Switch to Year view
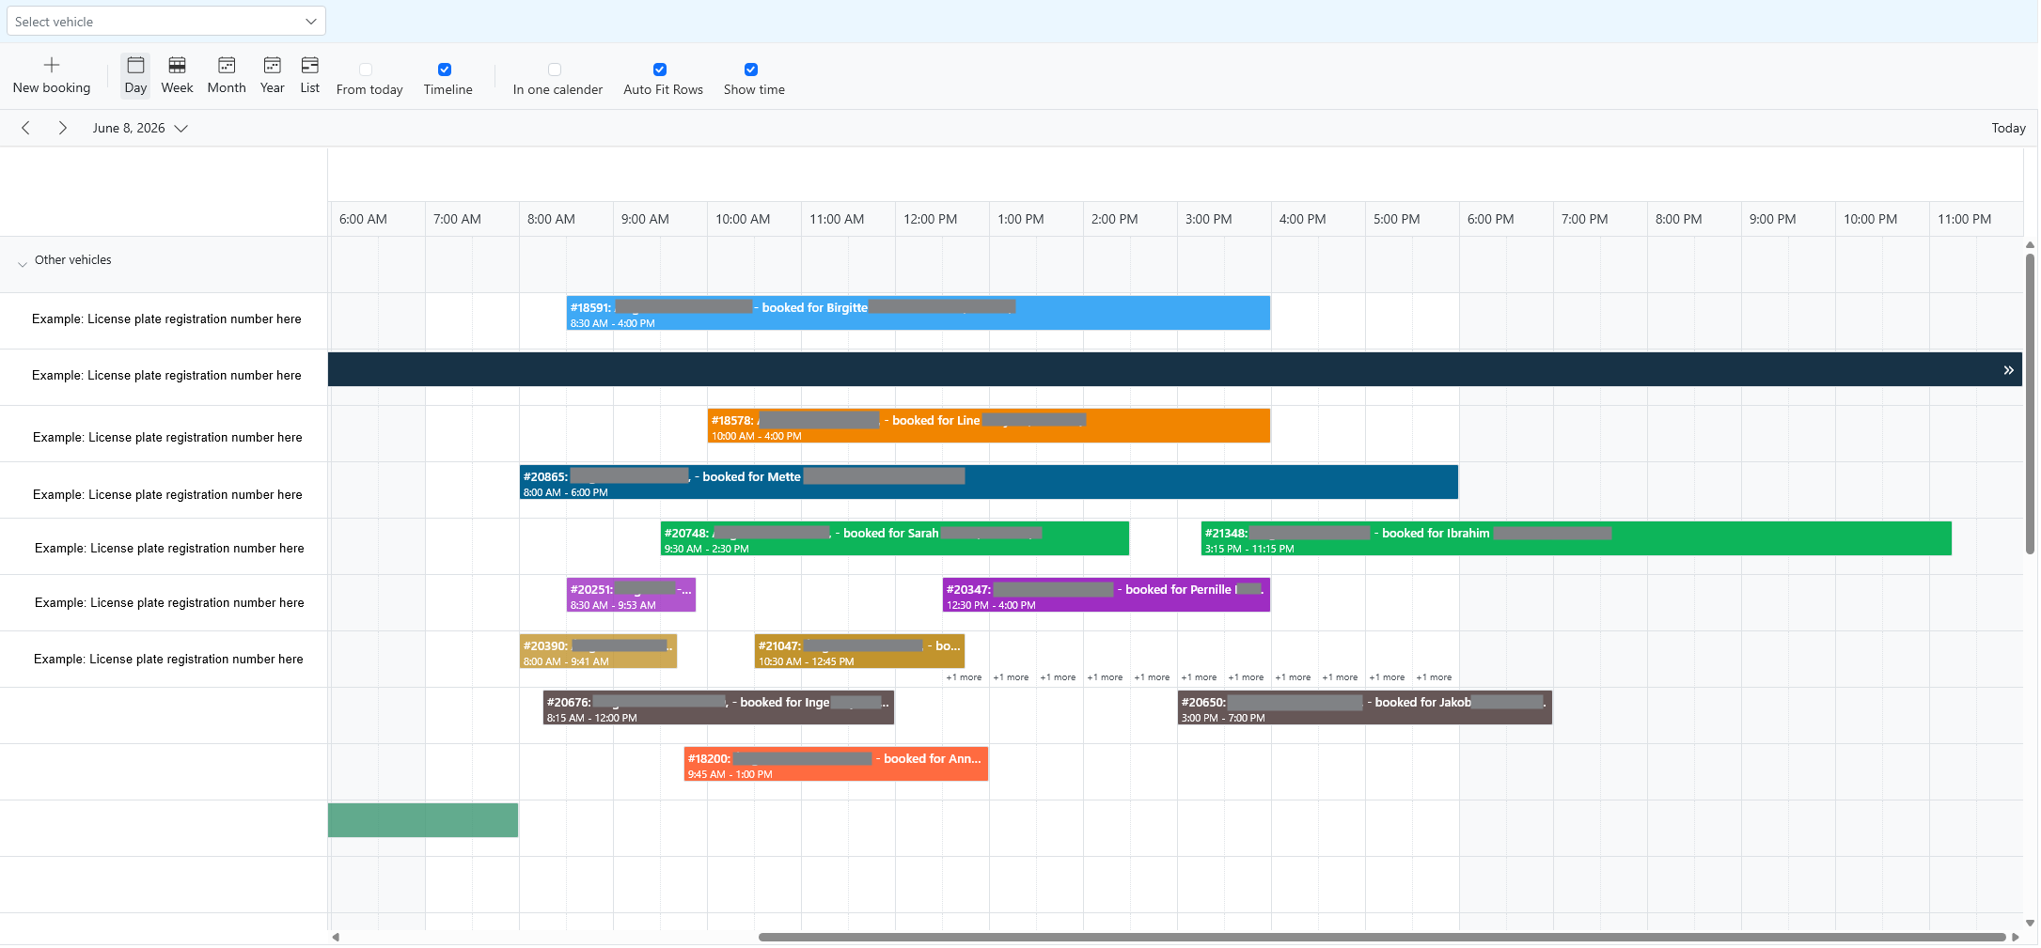 (x=272, y=76)
